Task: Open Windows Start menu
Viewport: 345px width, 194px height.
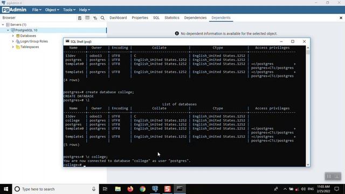Action: tap(6, 189)
